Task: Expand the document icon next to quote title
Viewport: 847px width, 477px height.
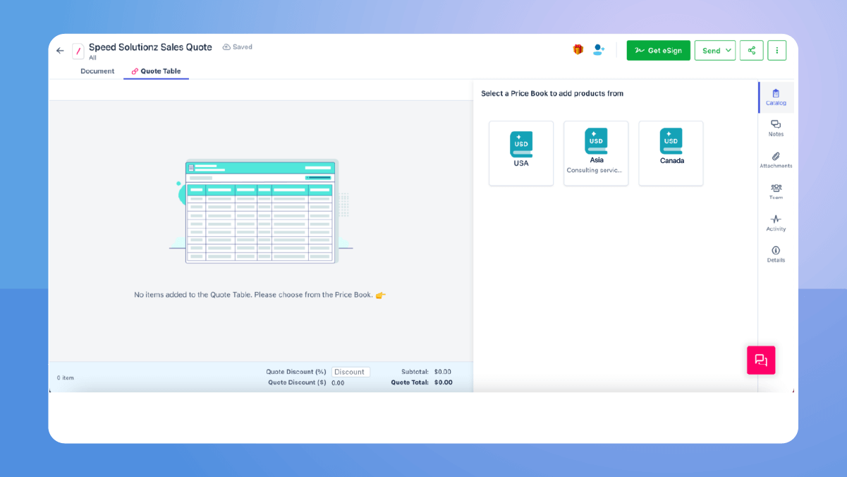Action: [78, 51]
